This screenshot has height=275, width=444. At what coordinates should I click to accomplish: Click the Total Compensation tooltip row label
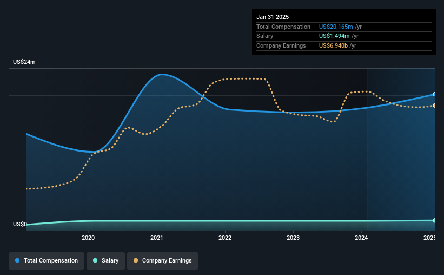(283, 27)
